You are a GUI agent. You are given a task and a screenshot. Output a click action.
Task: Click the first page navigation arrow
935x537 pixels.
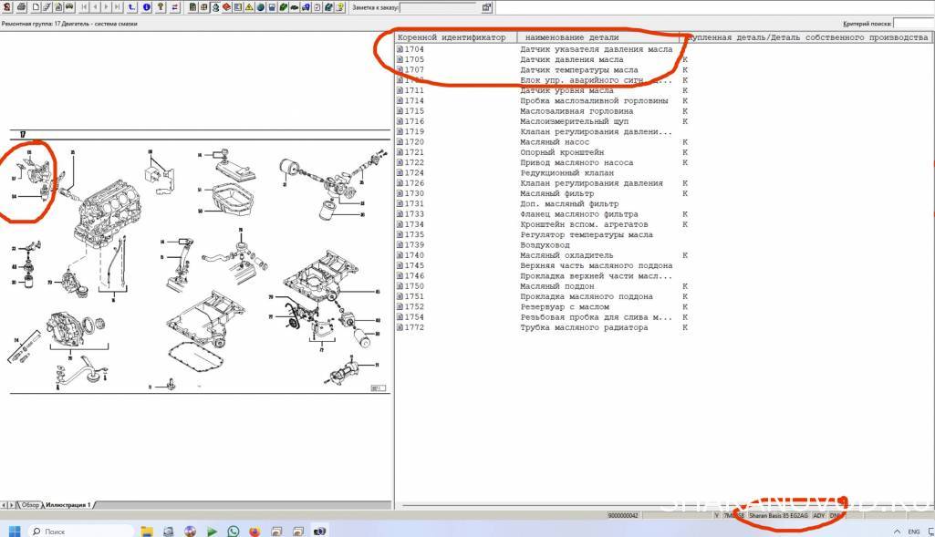84,7
